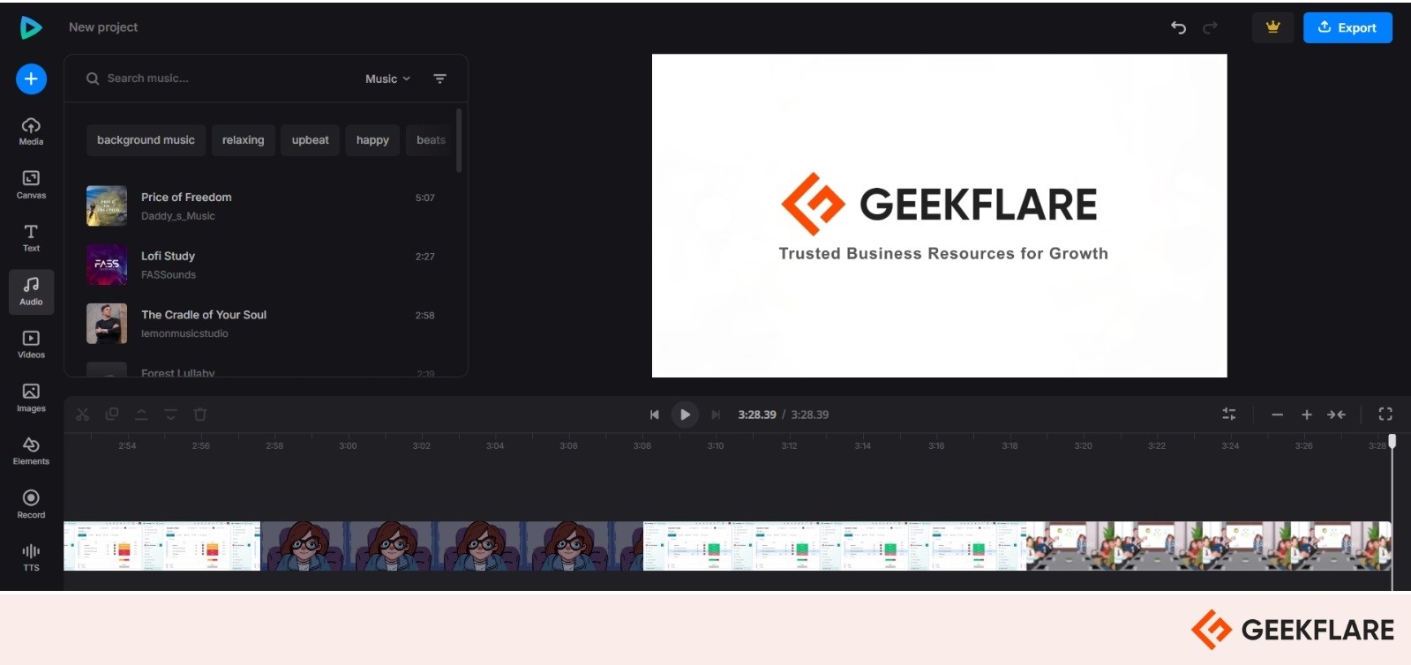Select the relaxing tag
This screenshot has width=1411, height=665.
click(x=243, y=140)
